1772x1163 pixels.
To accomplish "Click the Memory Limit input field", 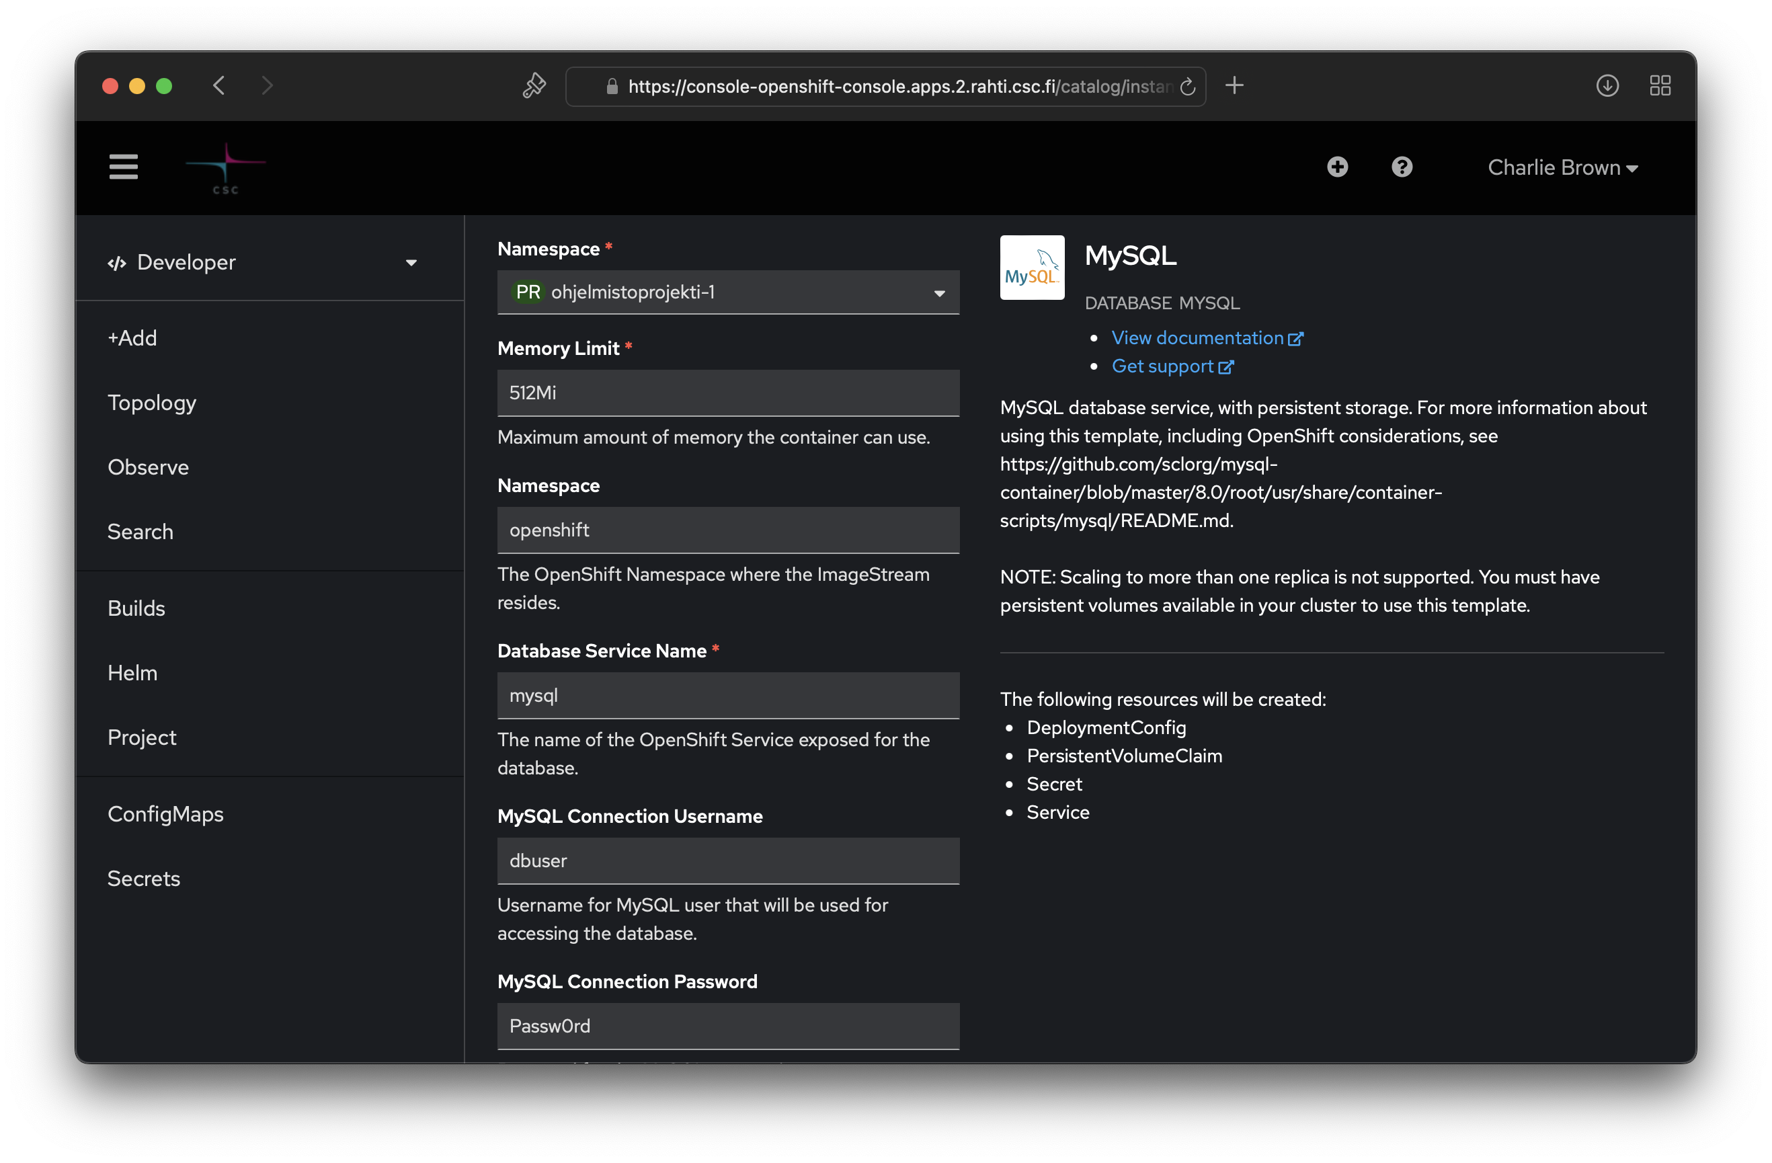I will point(727,393).
